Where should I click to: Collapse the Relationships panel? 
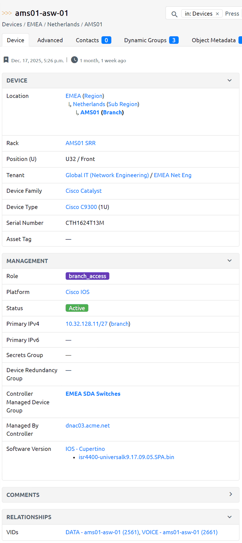[x=230, y=517]
